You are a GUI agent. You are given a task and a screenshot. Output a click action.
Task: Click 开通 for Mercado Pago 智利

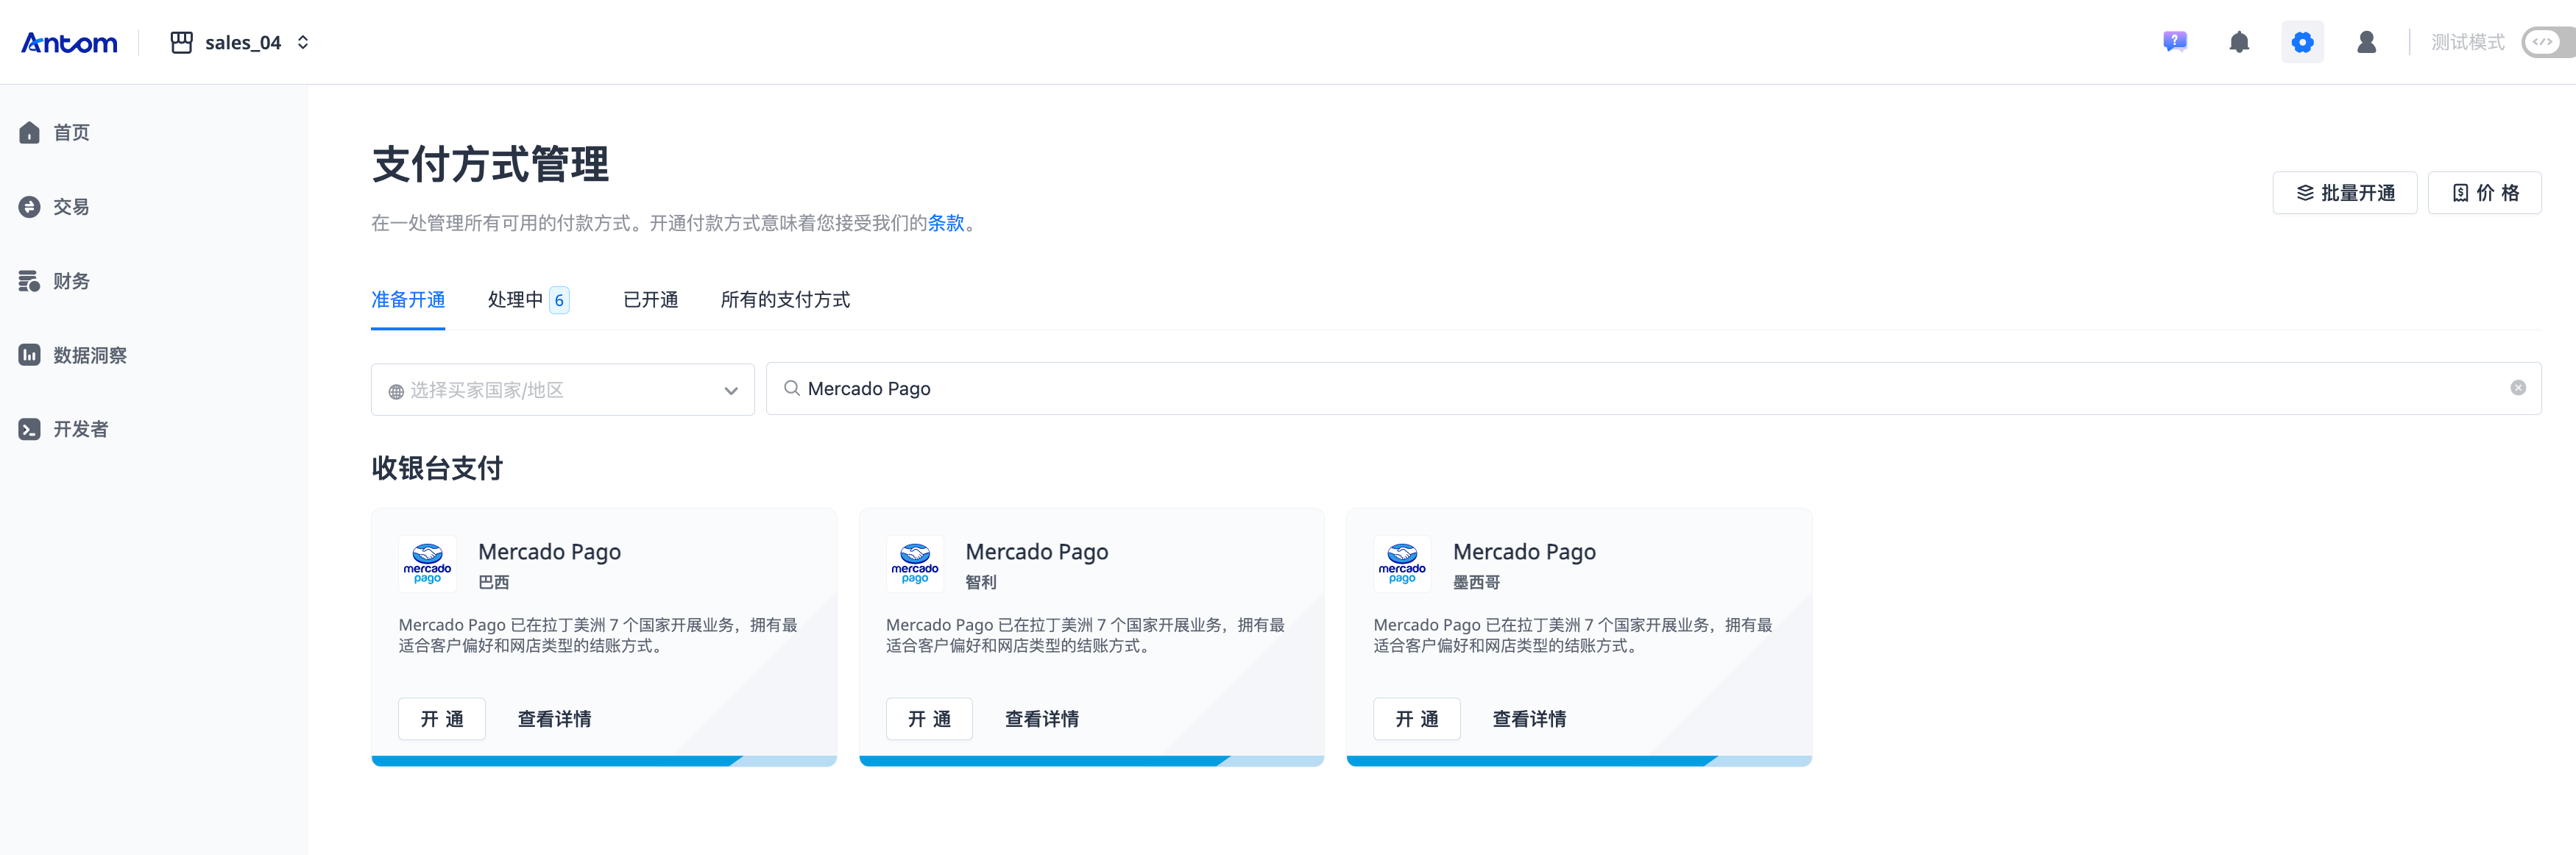(x=929, y=719)
